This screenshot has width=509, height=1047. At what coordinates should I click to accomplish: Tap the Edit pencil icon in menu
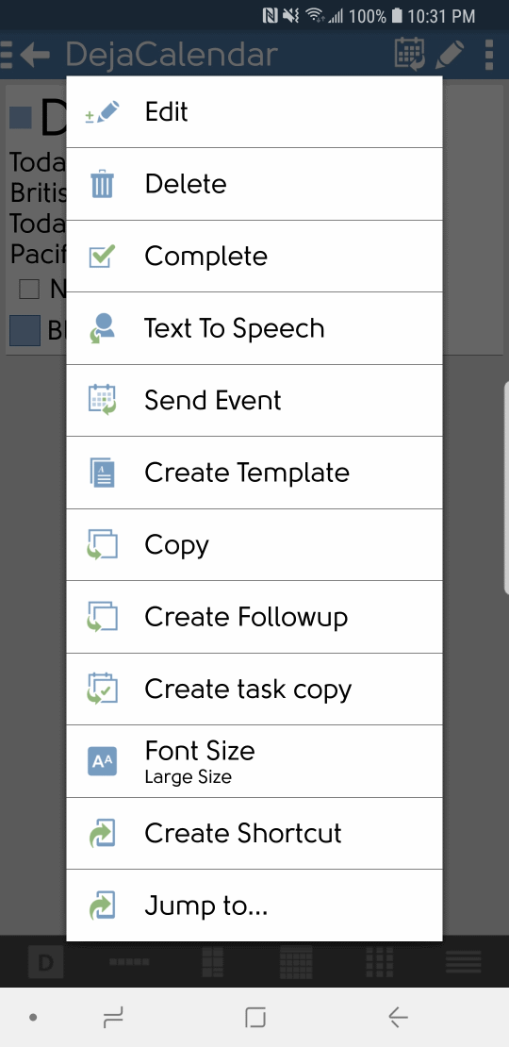click(102, 111)
